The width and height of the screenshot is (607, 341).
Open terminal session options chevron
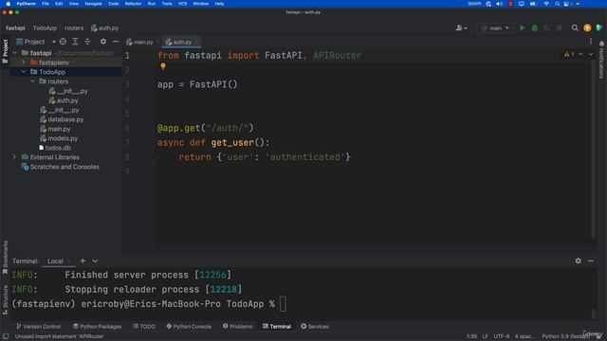click(95, 261)
